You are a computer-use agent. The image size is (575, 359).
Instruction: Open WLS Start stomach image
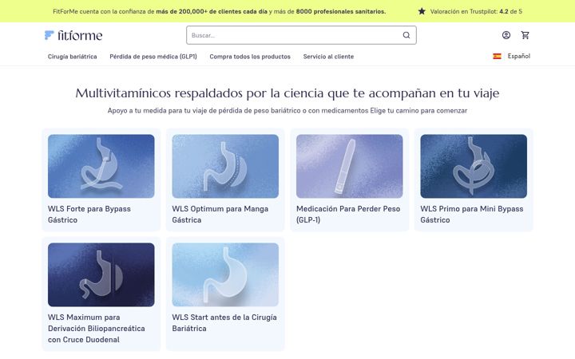point(225,274)
